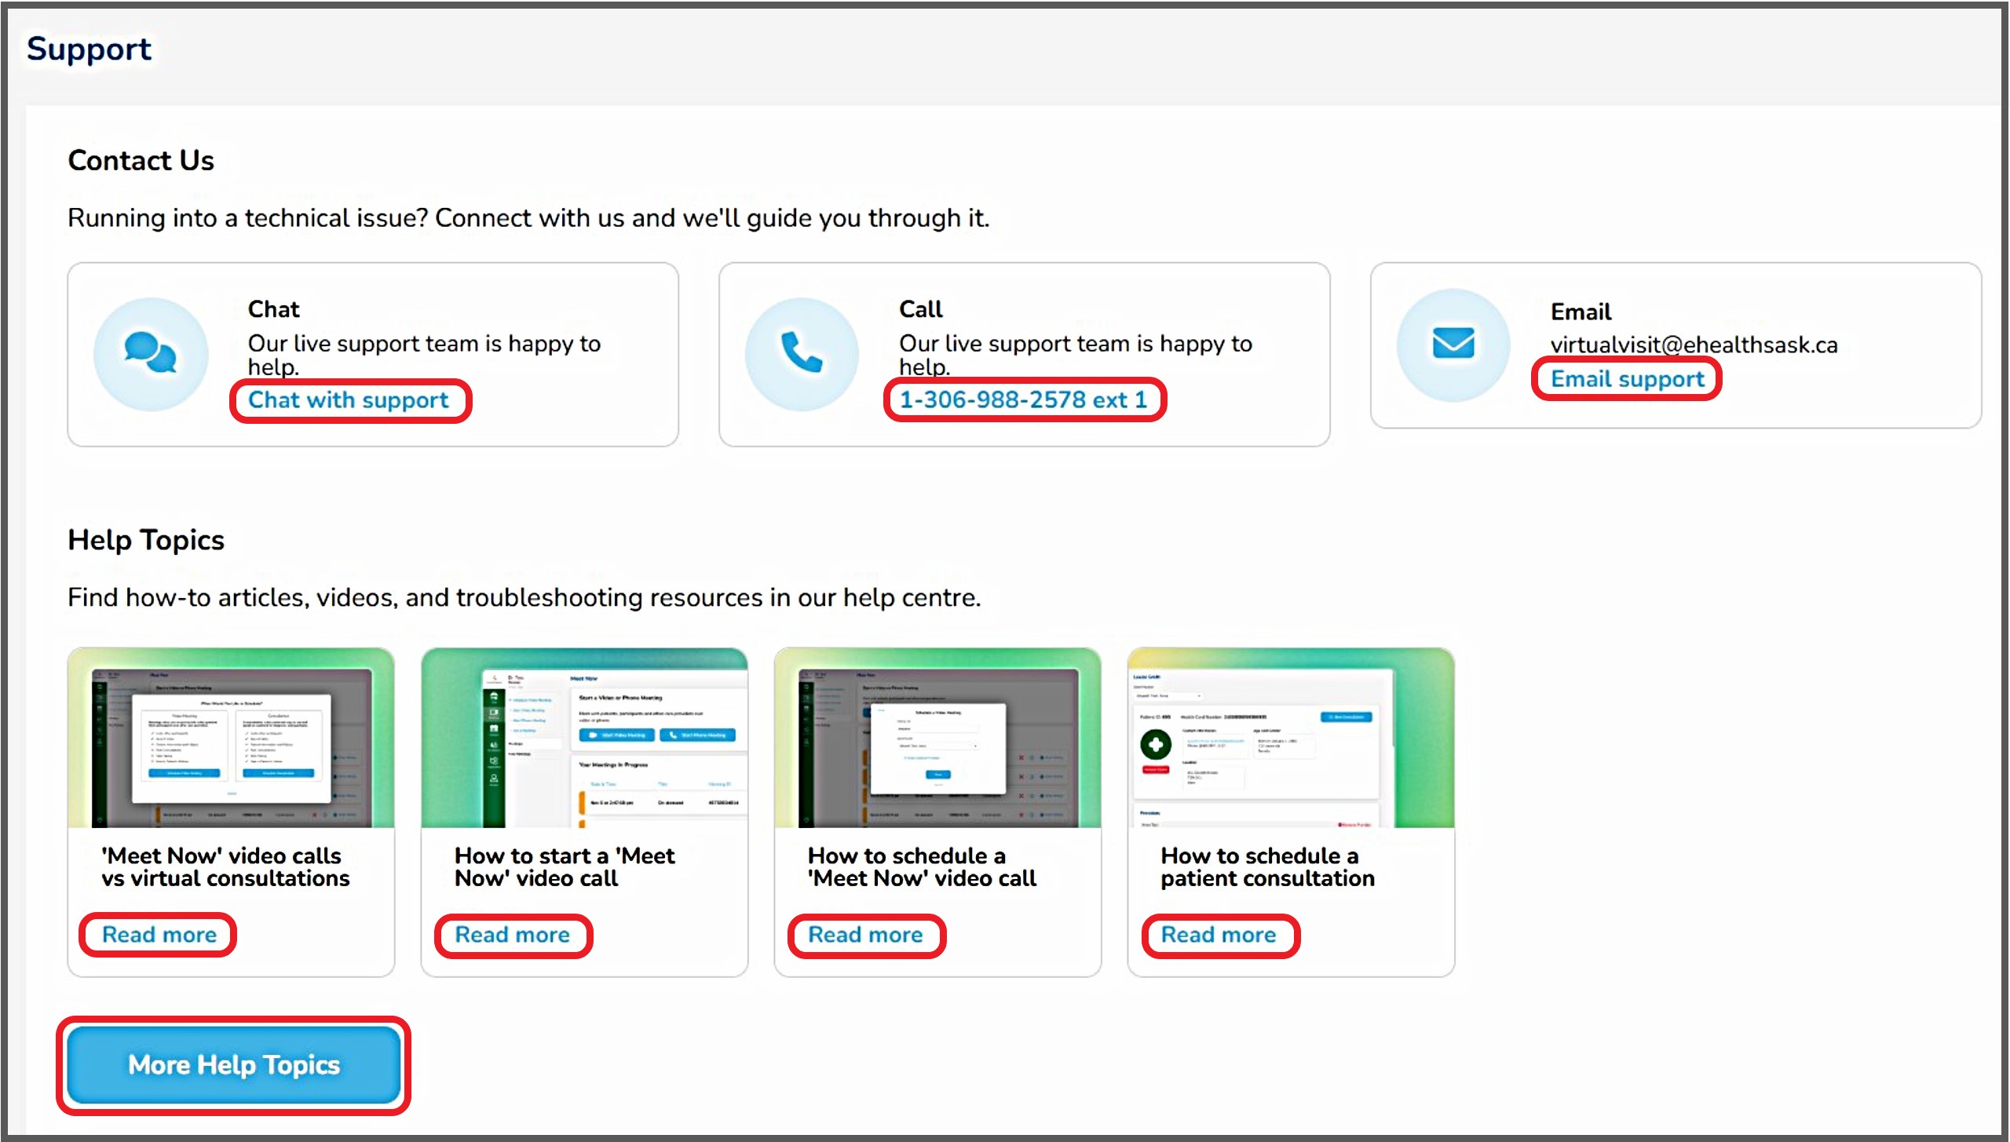The height and width of the screenshot is (1142, 2010).
Task: Open the patient consultation article thumbnail
Action: [1291, 738]
